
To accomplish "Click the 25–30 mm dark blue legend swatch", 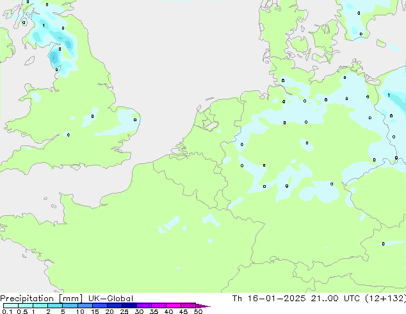I will click(x=129, y=306).
